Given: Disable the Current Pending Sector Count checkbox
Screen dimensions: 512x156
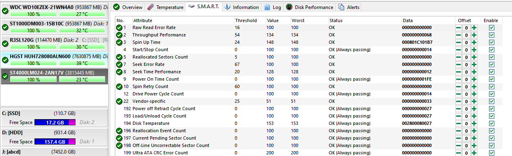Looking at the screenshot, I should click(491, 138).
